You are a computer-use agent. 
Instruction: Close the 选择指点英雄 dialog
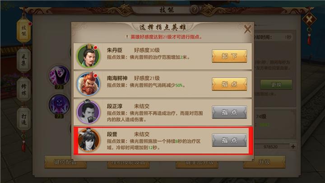click(247, 29)
